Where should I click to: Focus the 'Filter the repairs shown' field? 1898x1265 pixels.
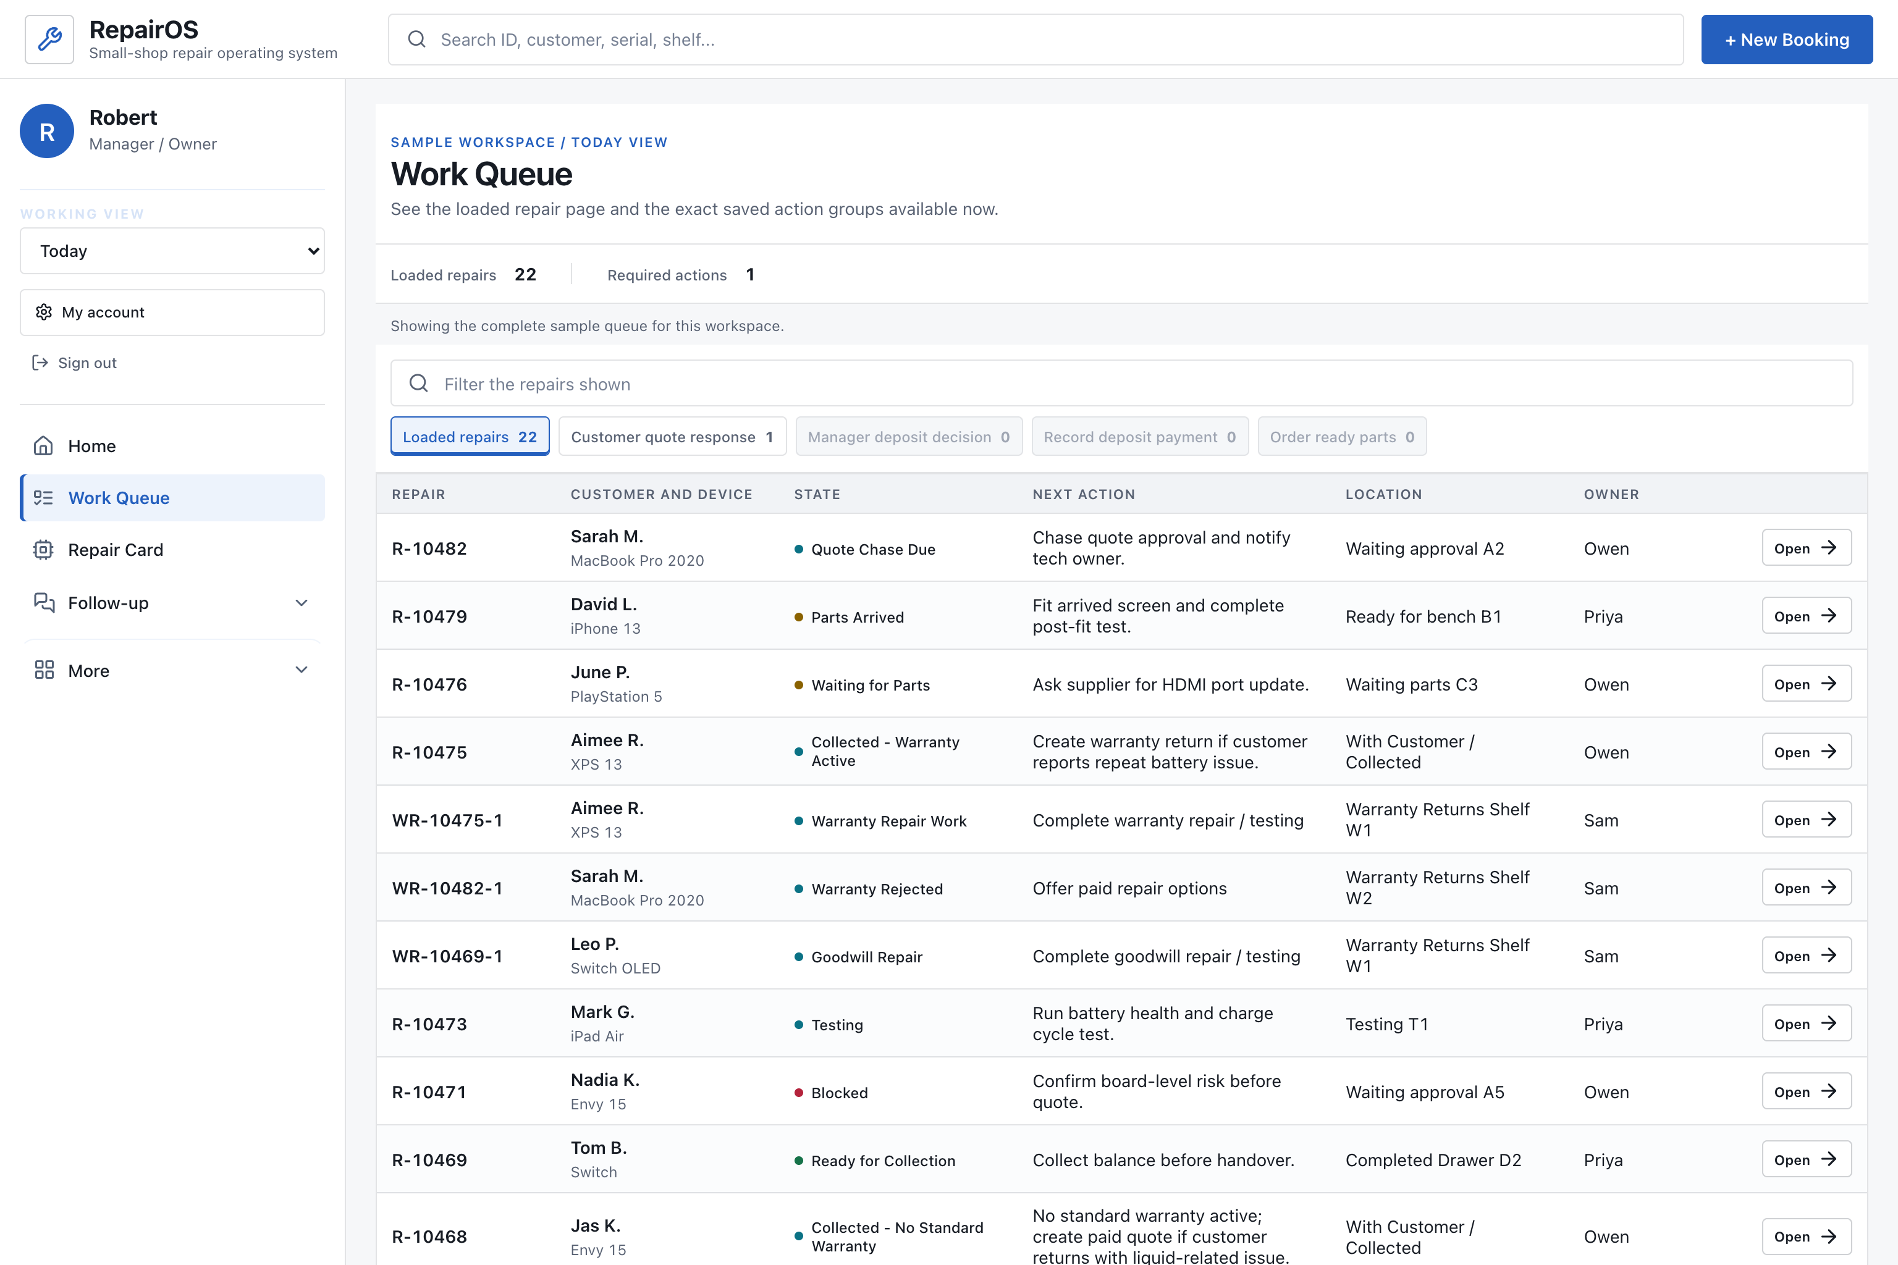click(1122, 383)
